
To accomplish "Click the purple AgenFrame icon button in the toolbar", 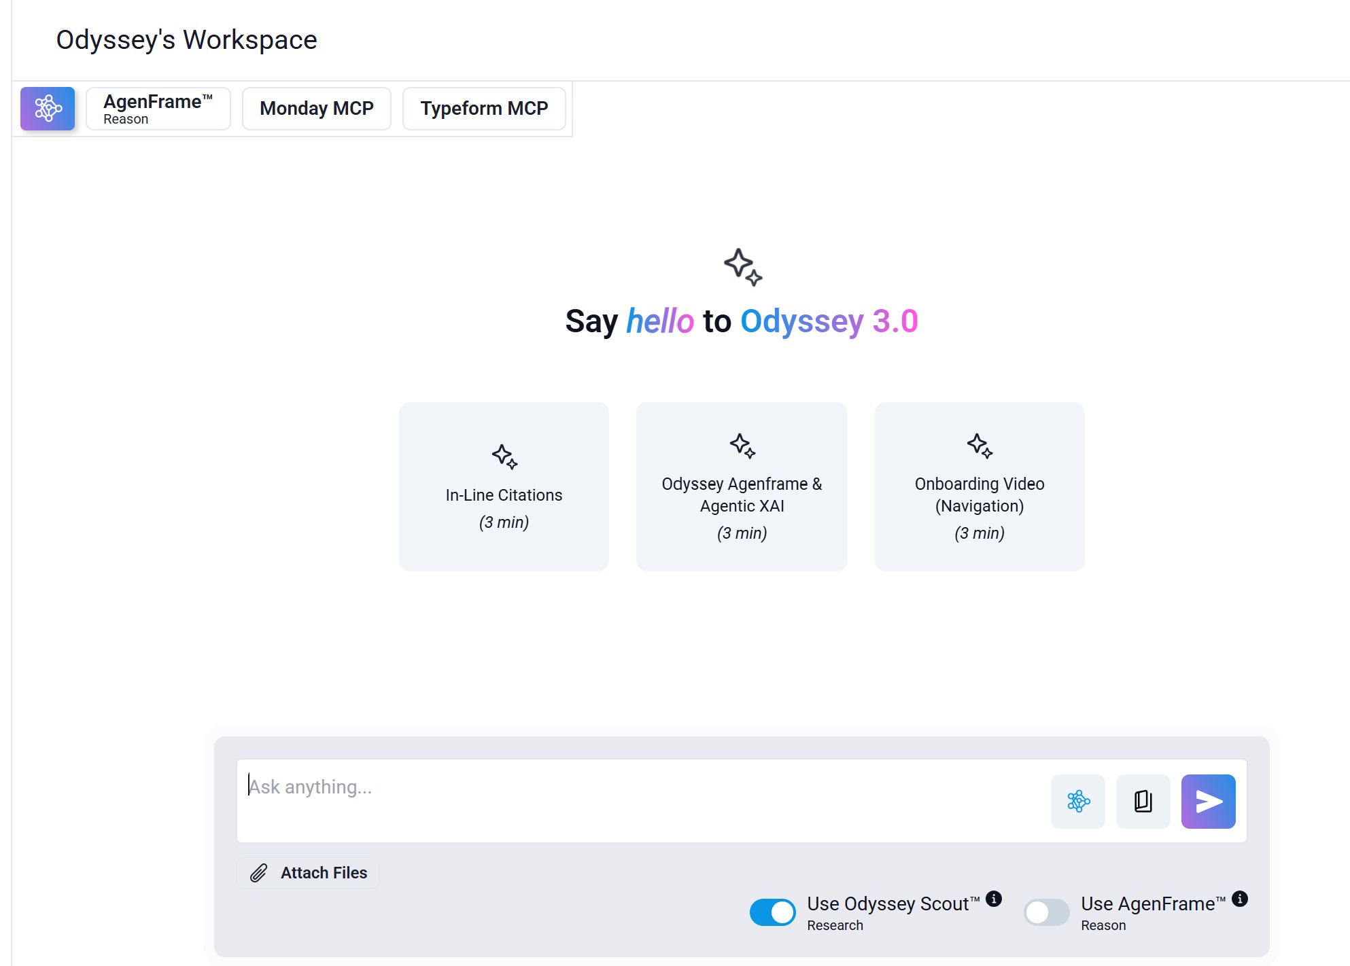I will (48, 109).
